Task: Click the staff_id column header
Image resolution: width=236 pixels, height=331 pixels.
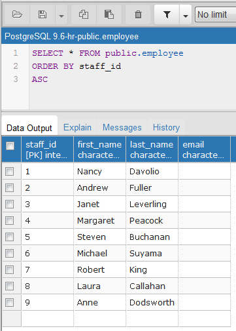Action: tap(47, 149)
